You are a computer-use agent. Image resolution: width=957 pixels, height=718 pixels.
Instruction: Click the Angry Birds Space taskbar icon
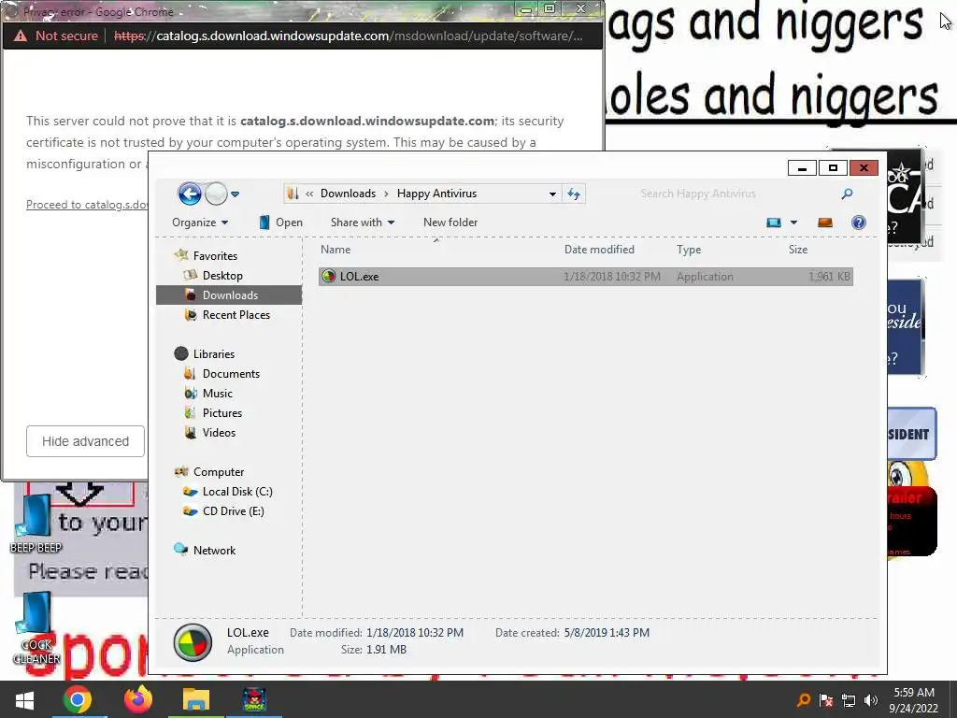pos(254,699)
